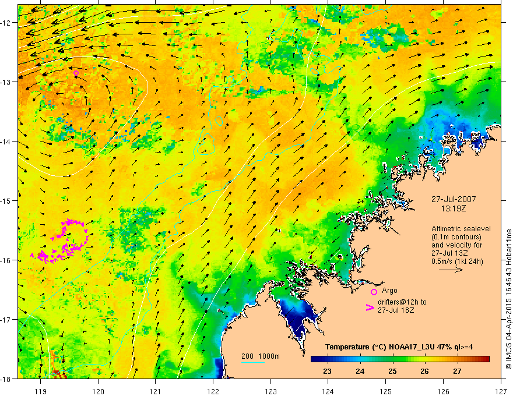Click the '27-Jul-2007' date label
The height and width of the screenshot is (396, 513).
point(454,199)
